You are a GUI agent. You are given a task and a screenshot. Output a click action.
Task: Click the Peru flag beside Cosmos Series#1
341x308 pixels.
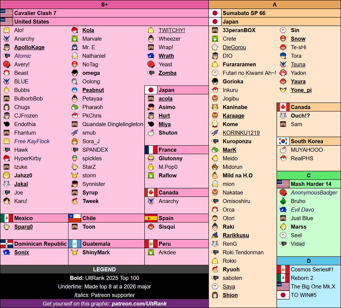283,269
